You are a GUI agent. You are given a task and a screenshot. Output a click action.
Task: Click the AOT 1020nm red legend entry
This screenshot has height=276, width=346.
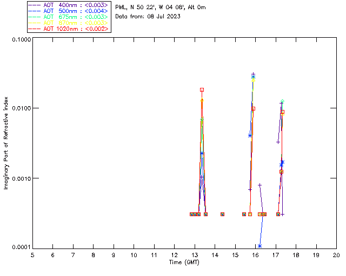point(69,28)
